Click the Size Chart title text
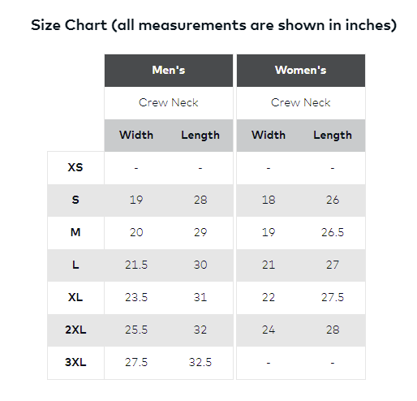417x401 pixels. [x=213, y=25]
